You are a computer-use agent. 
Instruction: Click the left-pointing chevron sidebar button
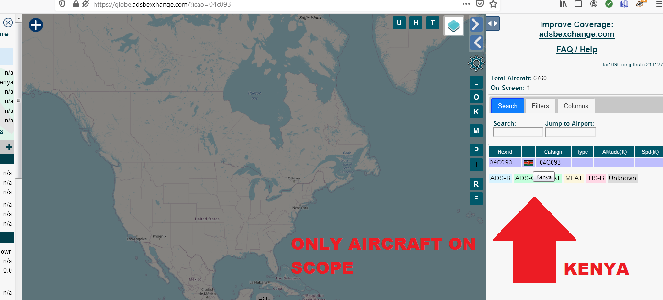476,43
